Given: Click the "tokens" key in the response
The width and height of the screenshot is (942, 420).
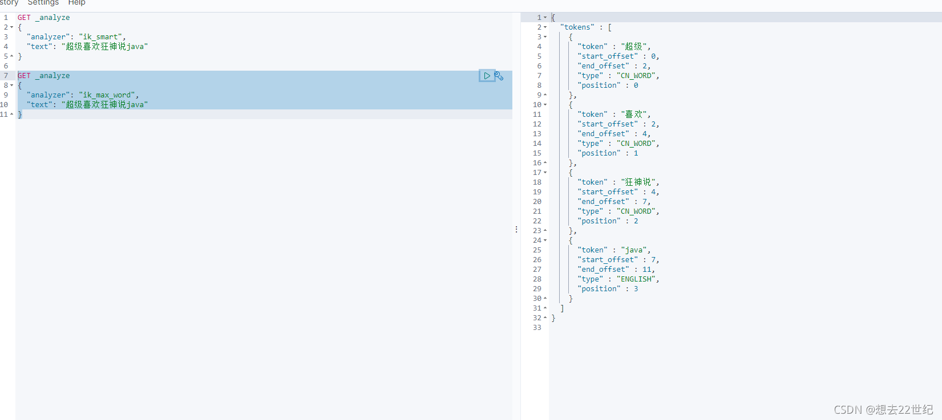Looking at the screenshot, I should [x=577, y=27].
